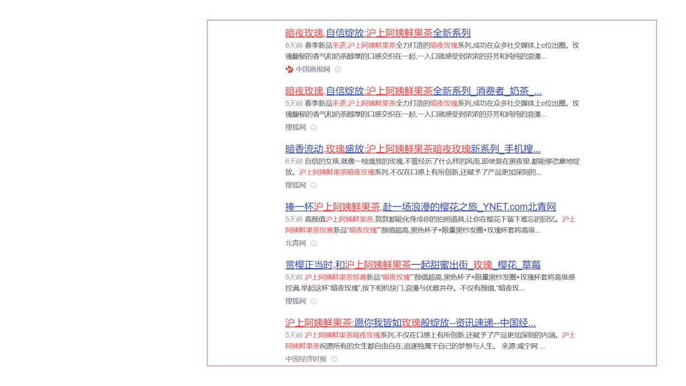Click snippet text starting 自信的女孩,就像一枝盛放的玫瑰
This screenshot has width=686, height=386.
click(x=442, y=161)
